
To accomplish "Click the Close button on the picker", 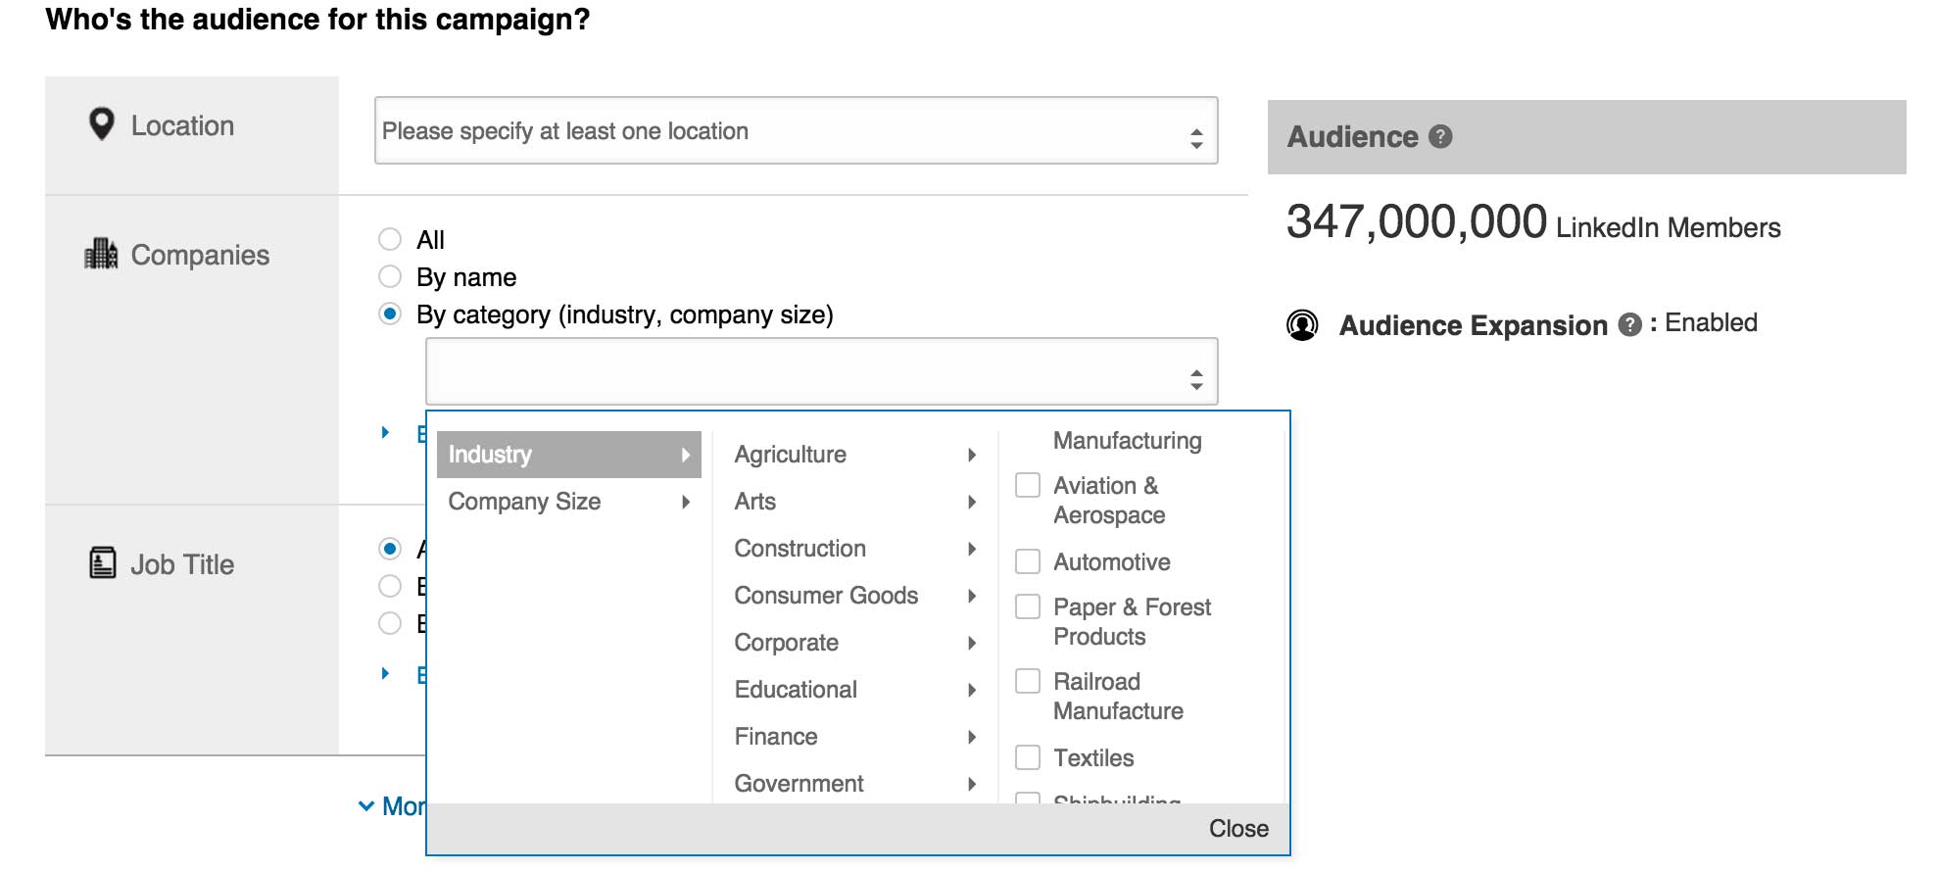I will (1238, 828).
